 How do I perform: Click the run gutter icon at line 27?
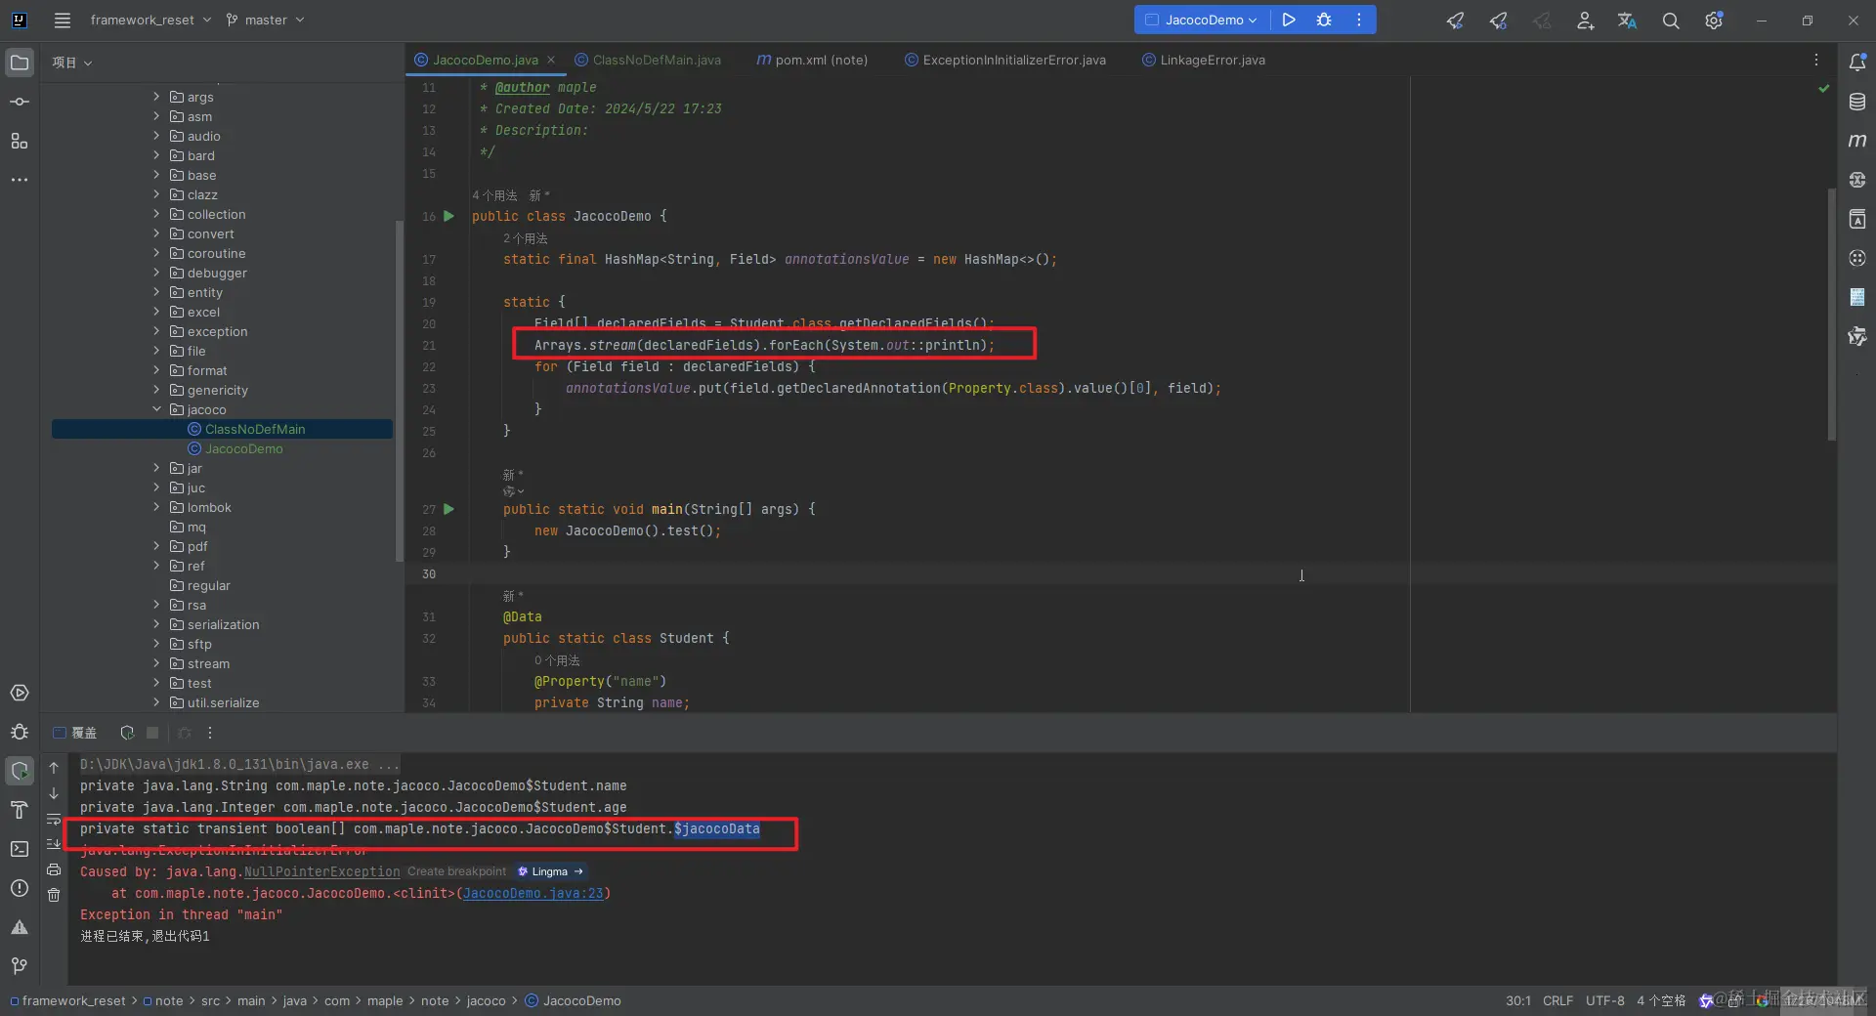pos(449,509)
